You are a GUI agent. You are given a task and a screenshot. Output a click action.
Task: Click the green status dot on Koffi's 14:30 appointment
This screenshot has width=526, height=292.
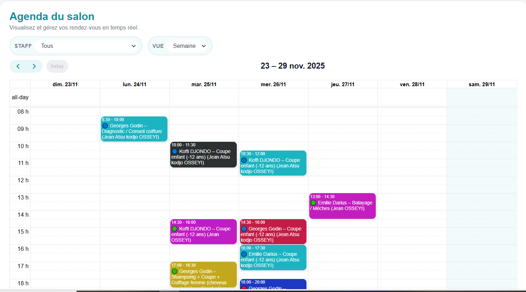[x=175, y=228]
